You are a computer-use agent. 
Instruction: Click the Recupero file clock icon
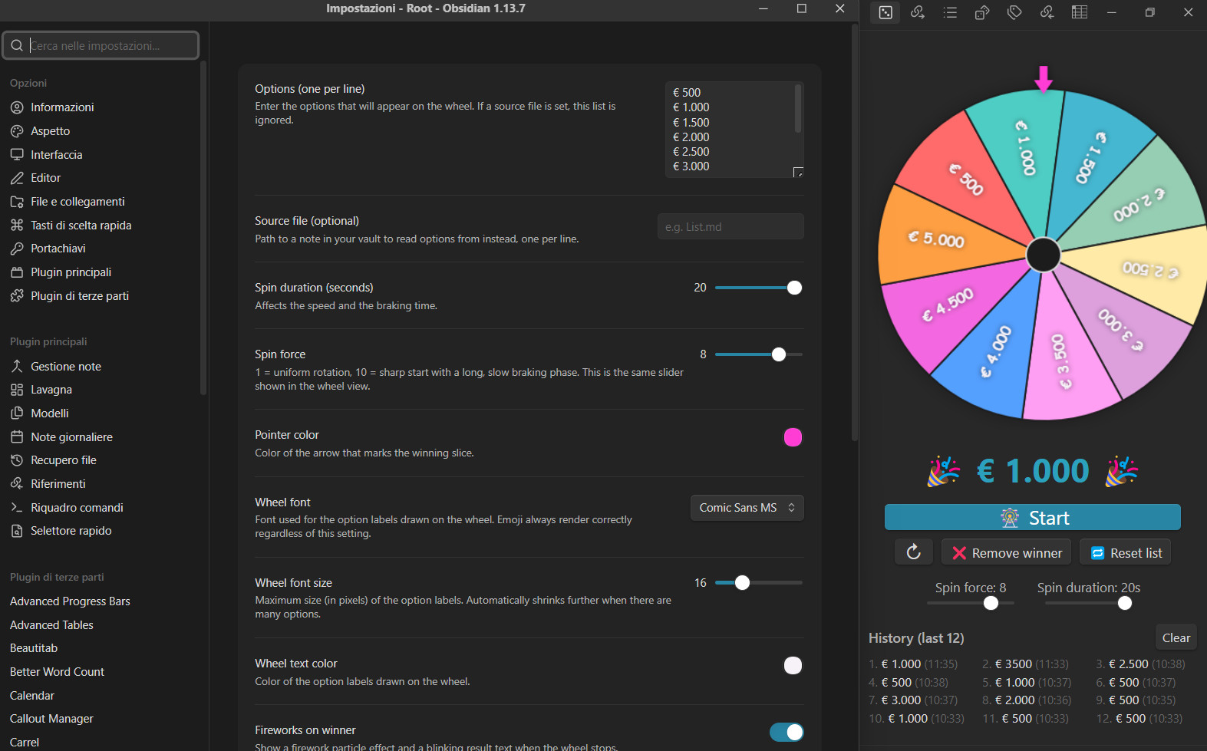(x=17, y=460)
